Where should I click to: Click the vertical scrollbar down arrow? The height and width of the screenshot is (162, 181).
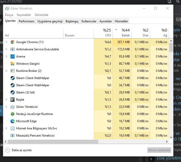coord(171,137)
